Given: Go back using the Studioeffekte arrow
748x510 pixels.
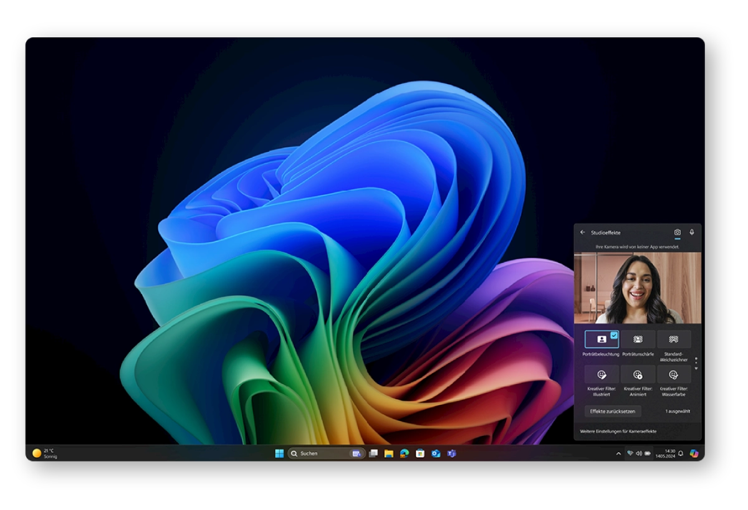Looking at the screenshot, I should tap(583, 232).
